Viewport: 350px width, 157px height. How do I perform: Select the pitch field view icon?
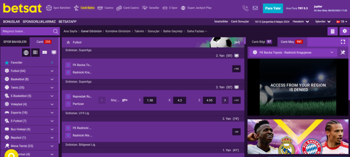point(45,52)
